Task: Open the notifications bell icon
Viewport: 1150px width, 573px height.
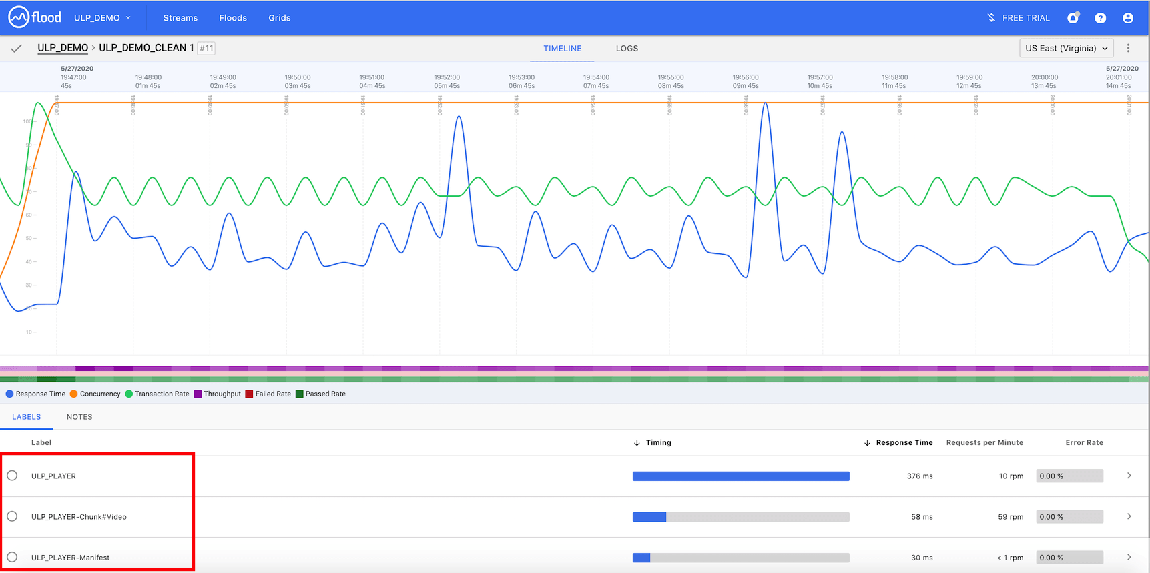Action: pyautogui.click(x=1073, y=18)
